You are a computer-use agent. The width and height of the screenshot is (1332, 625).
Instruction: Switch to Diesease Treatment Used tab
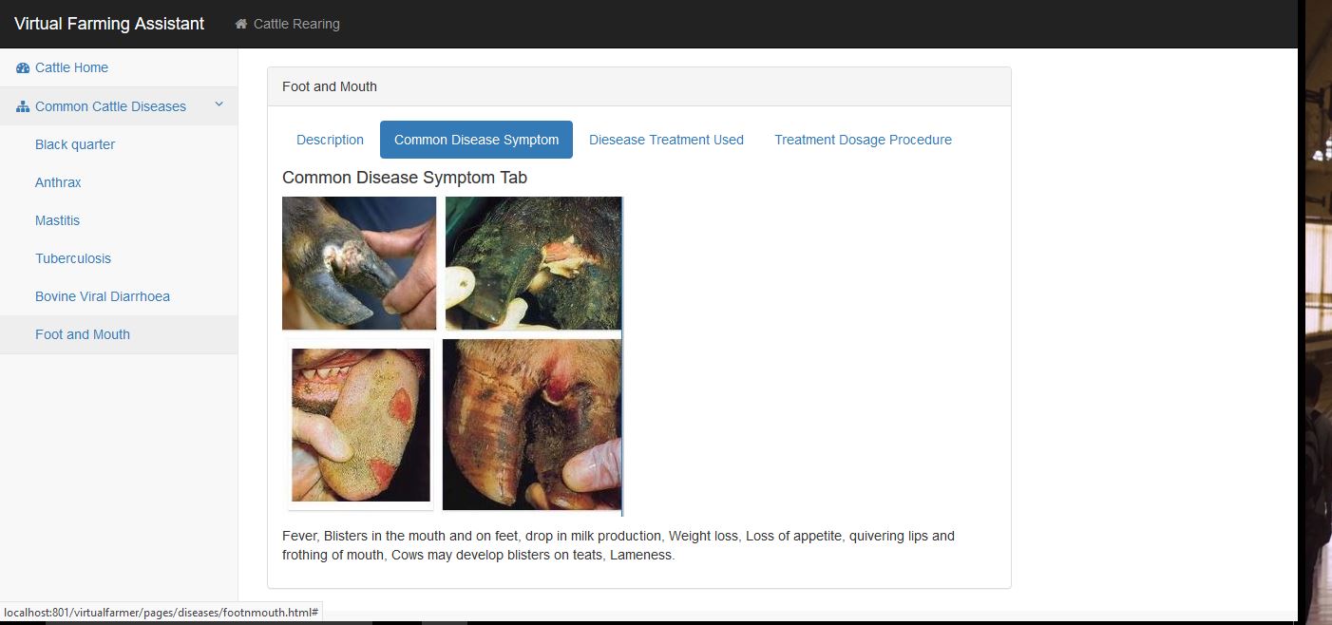coord(666,140)
